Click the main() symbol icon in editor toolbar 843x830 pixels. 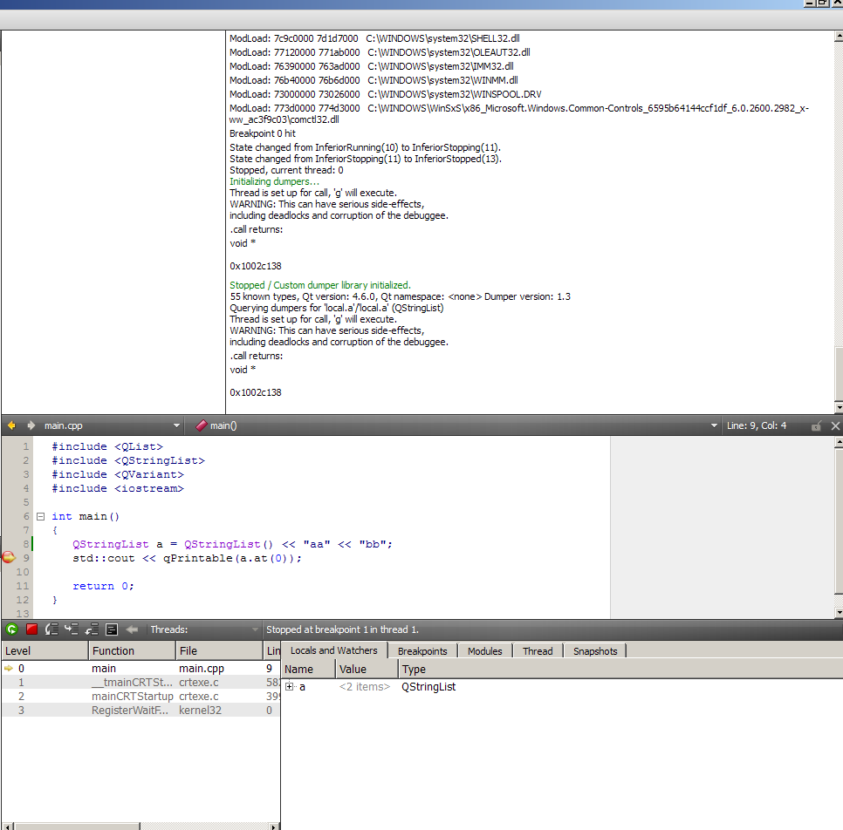point(201,425)
